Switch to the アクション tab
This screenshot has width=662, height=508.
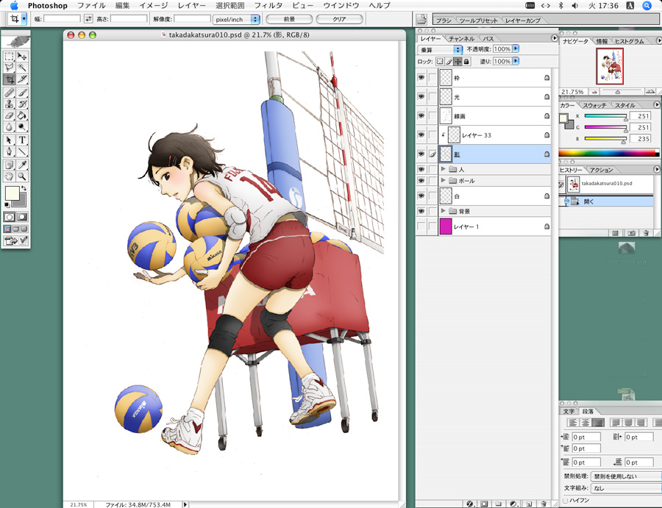coord(601,170)
